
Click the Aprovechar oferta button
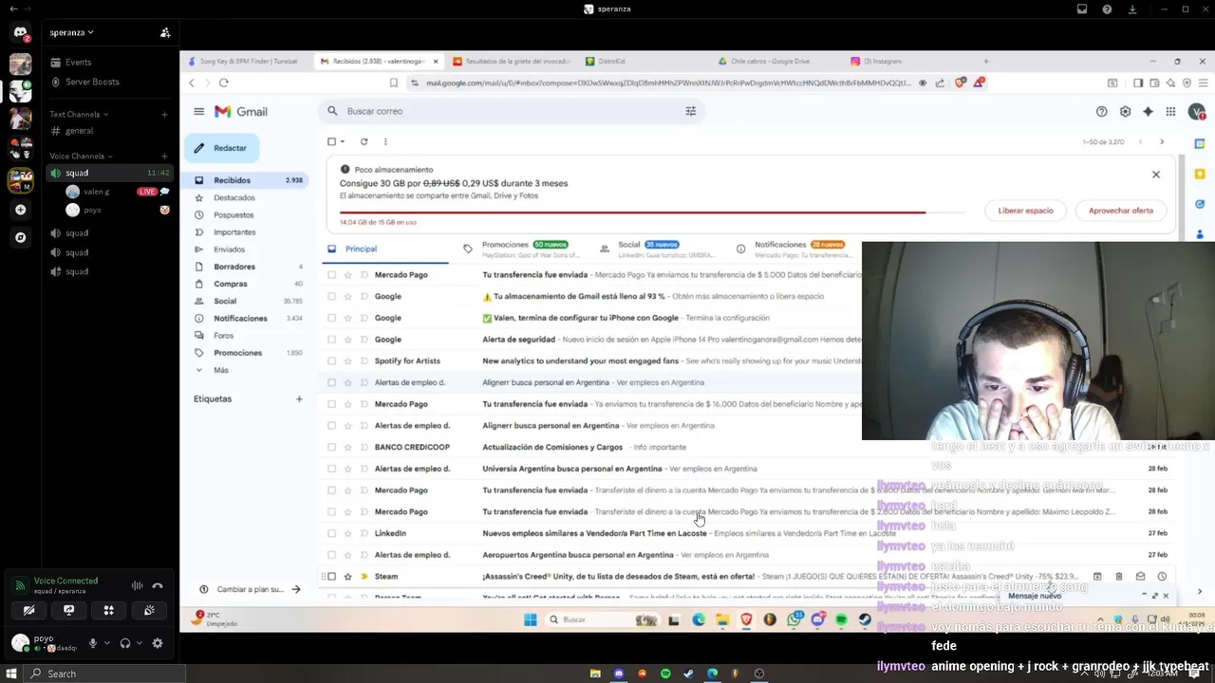(1121, 211)
